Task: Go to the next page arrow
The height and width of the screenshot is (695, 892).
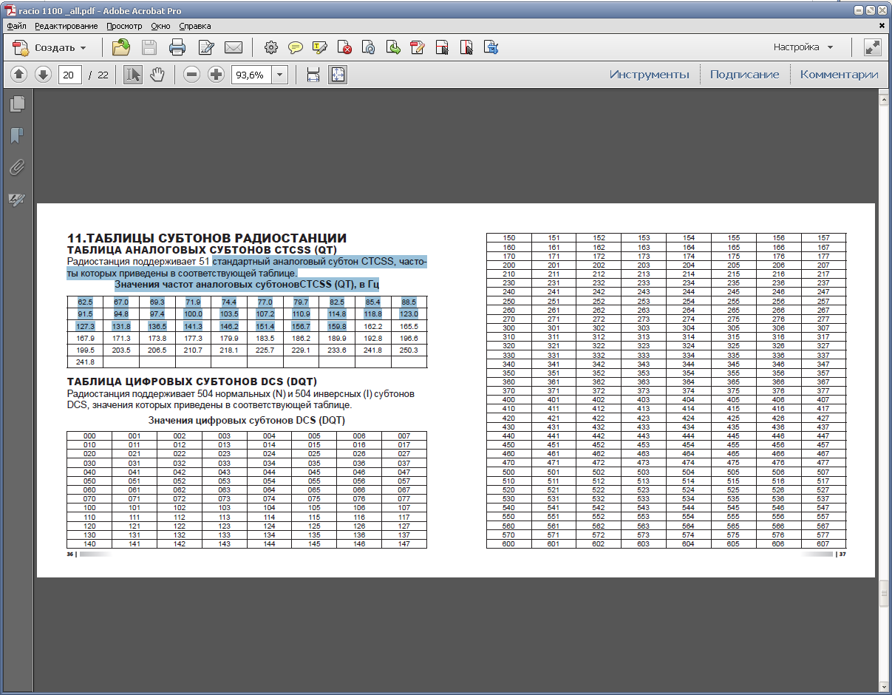Action: click(44, 75)
